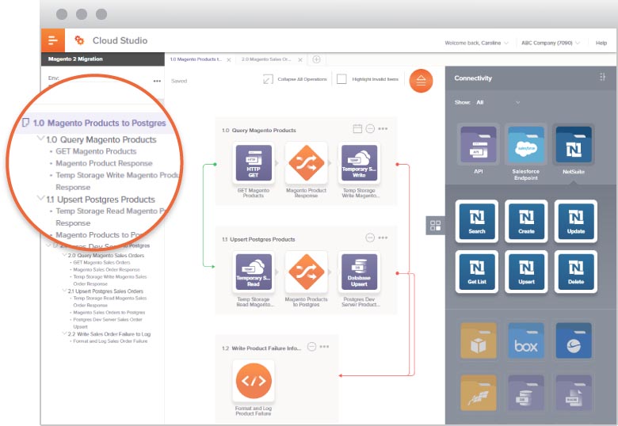
Task: Open the database connector folder
Action: pos(526,393)
